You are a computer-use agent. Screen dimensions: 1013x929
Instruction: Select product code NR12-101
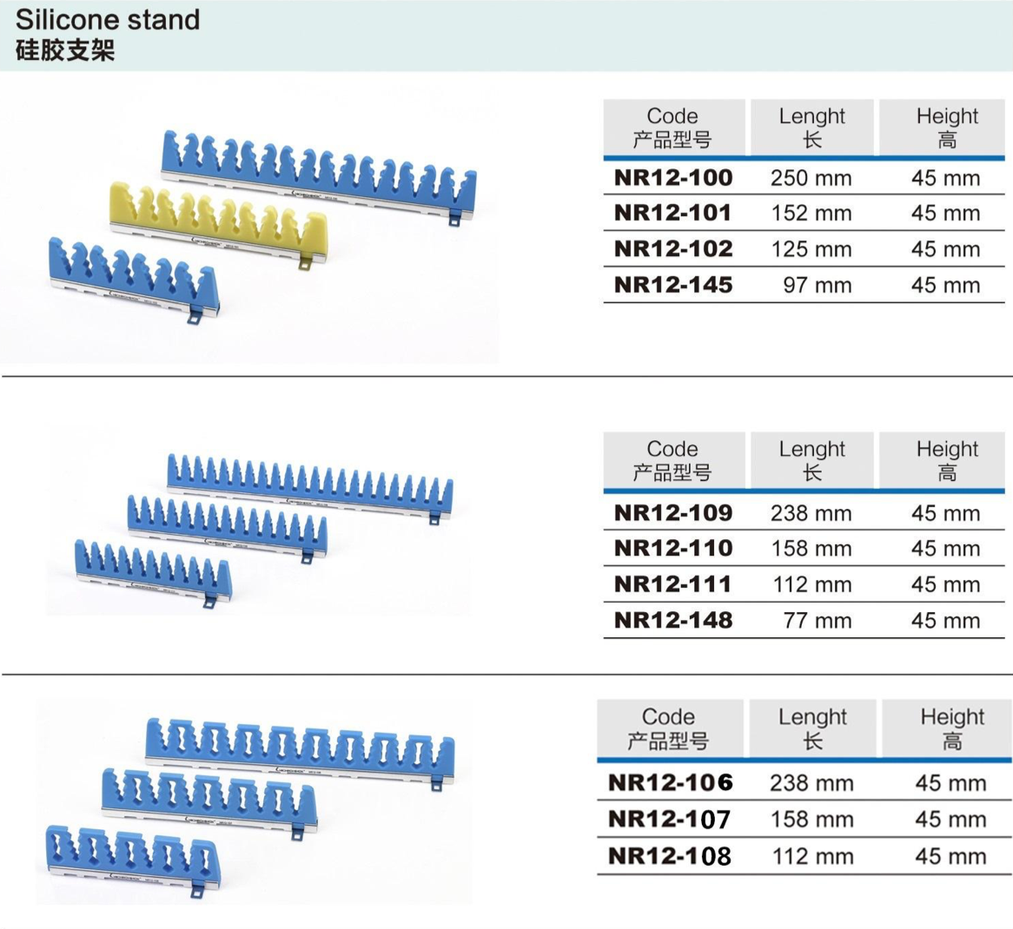[673, 214]
